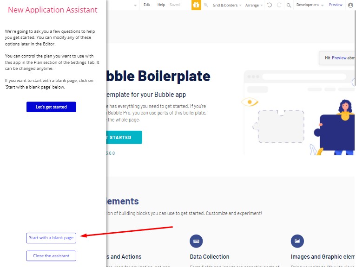Screen dimensions: 356x267
Task: Open the Preview link in top bar
Action: click(x=336, y=5)
